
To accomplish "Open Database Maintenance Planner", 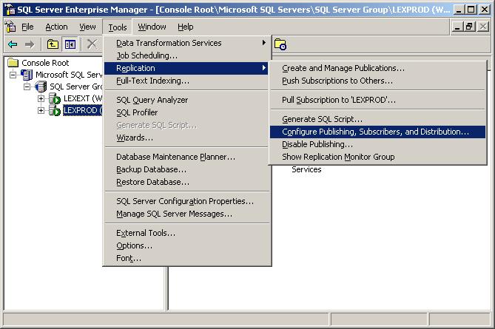I will 186,157.
